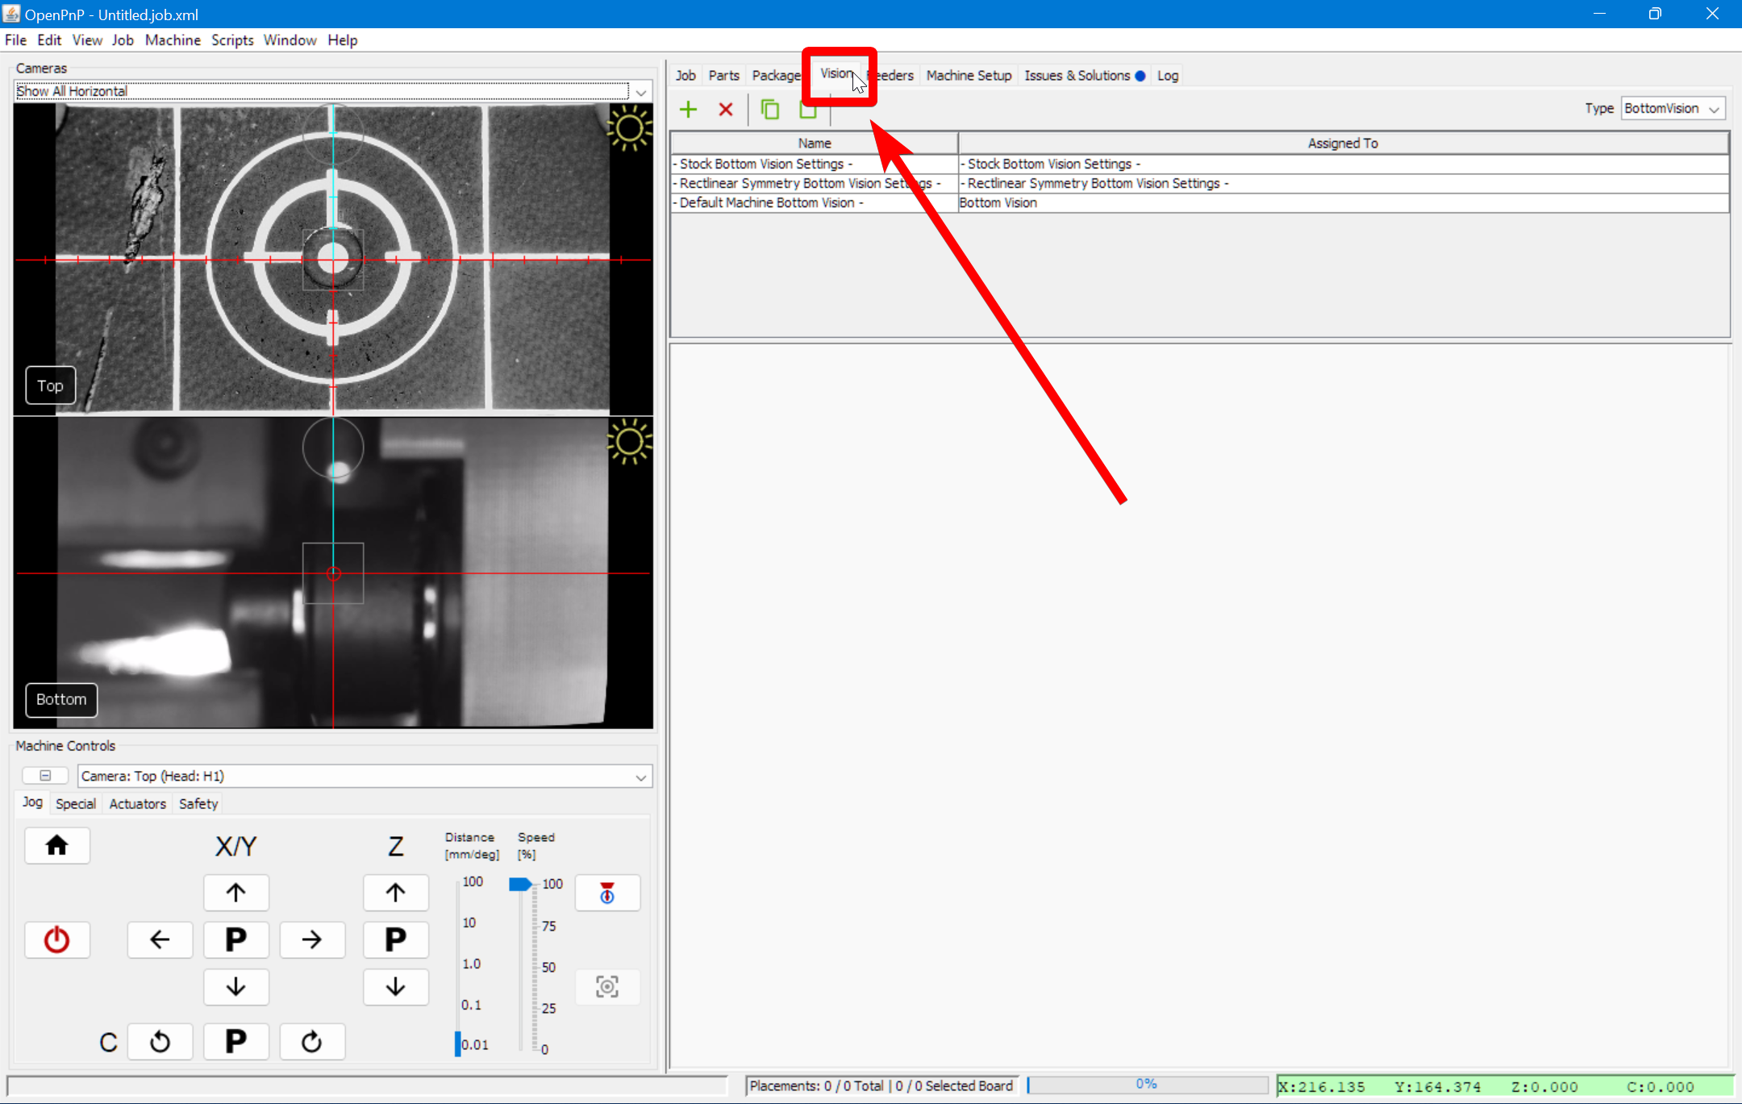The height and width of the screenshot is (1104, 1742).
Task: Click the Z park P button
Action: [395, 939]
